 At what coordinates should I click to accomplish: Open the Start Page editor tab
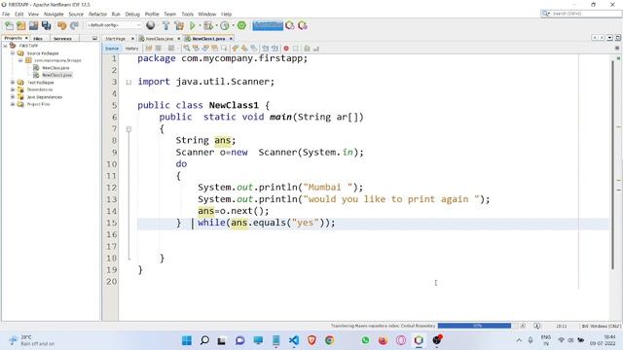[x=116, y=39]
